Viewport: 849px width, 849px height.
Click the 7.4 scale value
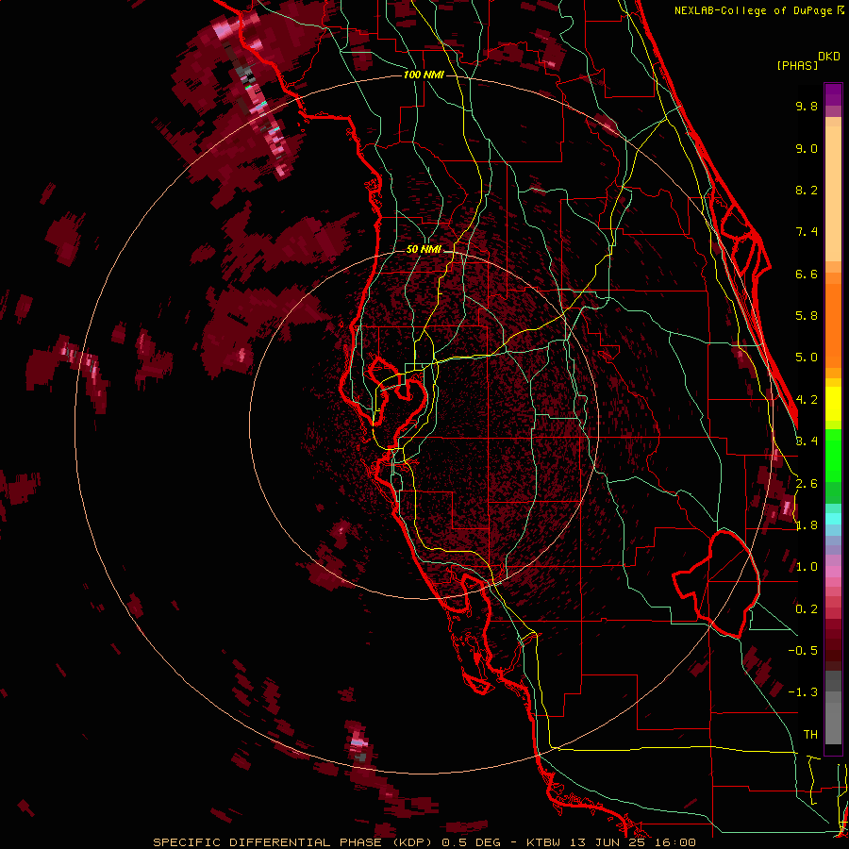point(807,232)
